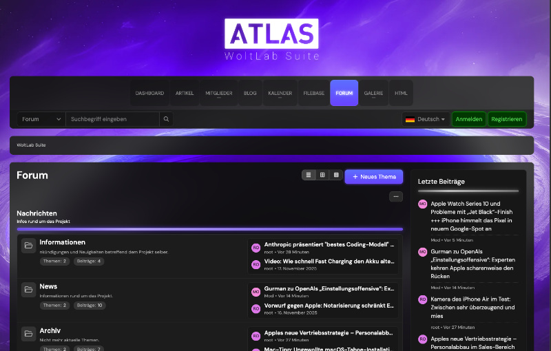Click avatar beside Apple Watch Series 10 post
The height and width of the screenshot is (351, 551).
[423, 204]
